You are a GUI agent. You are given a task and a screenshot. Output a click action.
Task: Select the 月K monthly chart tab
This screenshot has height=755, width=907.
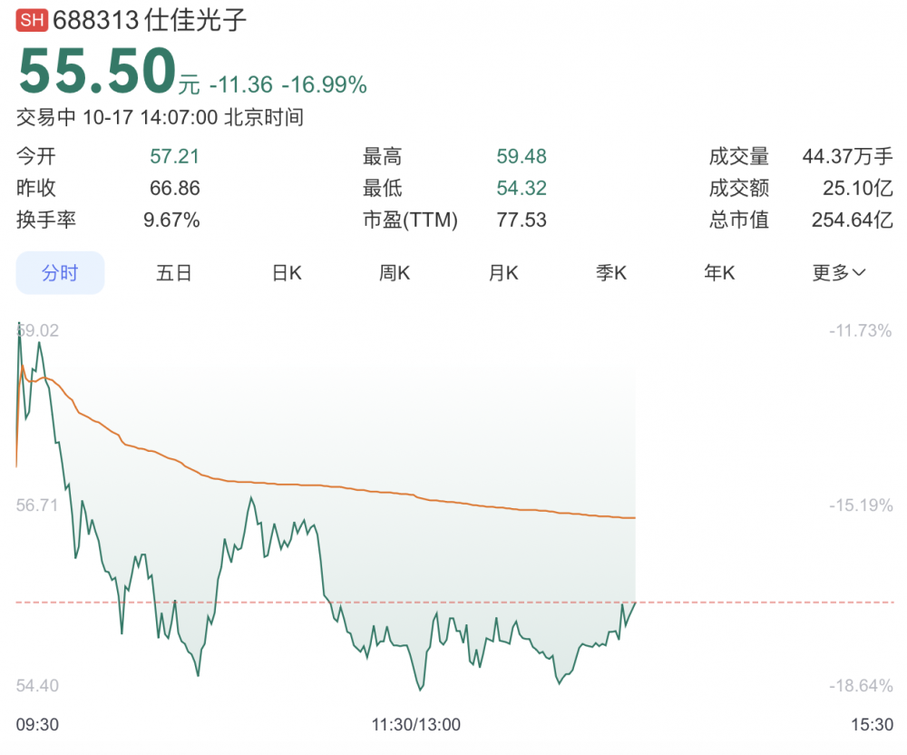(x=503, y=273)
